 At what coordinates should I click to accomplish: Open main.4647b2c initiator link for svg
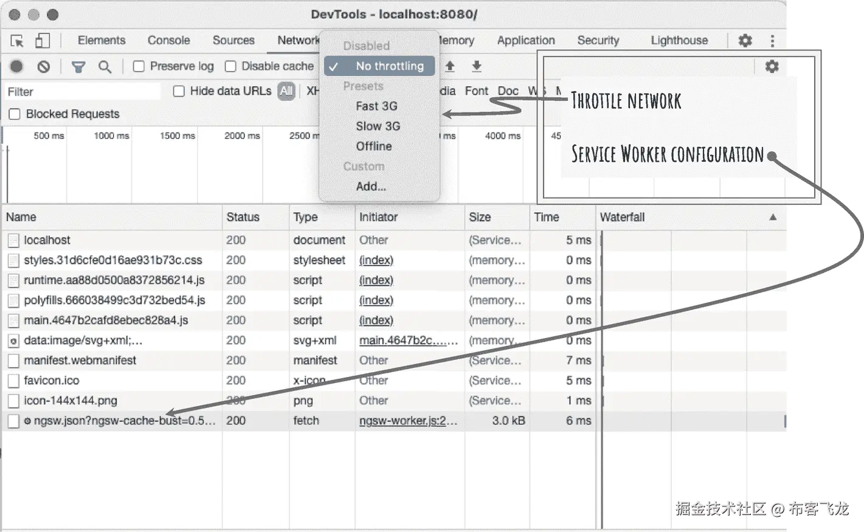pos(409,340)
